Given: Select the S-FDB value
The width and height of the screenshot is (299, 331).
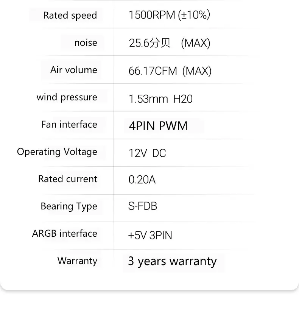Looking at the screenshot, I should (x=143, y=206).
